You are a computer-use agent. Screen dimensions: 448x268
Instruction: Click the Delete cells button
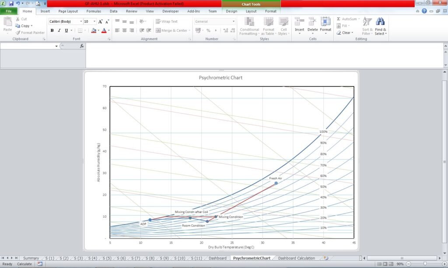tap(312, 25)
